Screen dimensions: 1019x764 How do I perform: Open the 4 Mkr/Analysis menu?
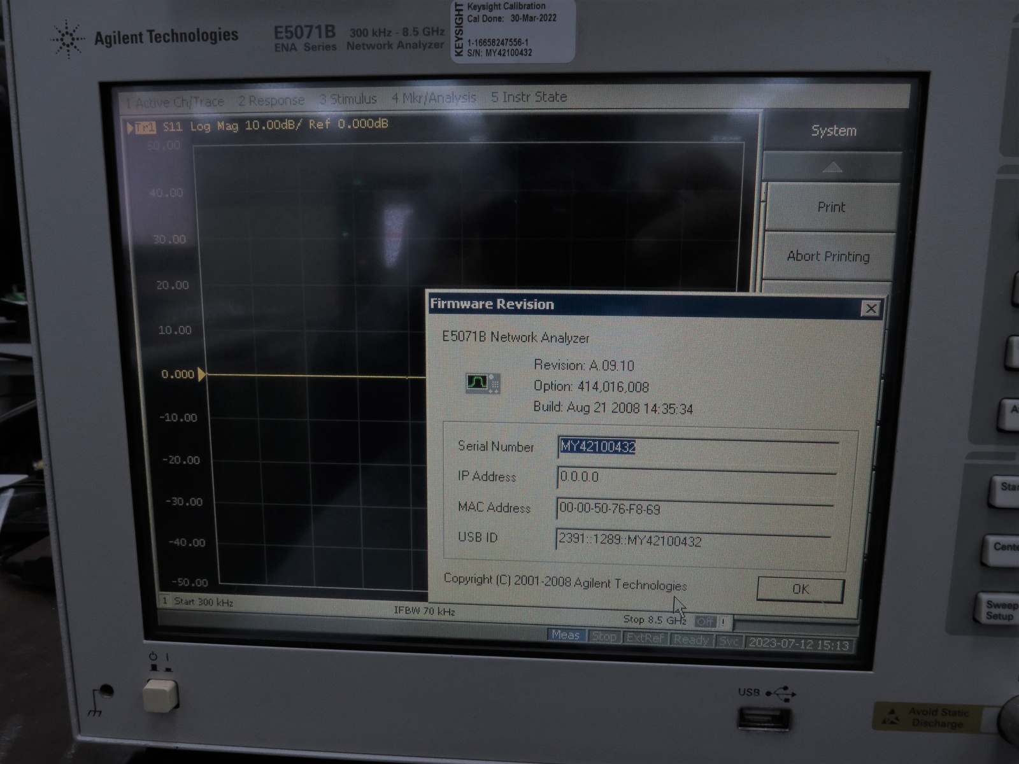click(x=434, y=98)
